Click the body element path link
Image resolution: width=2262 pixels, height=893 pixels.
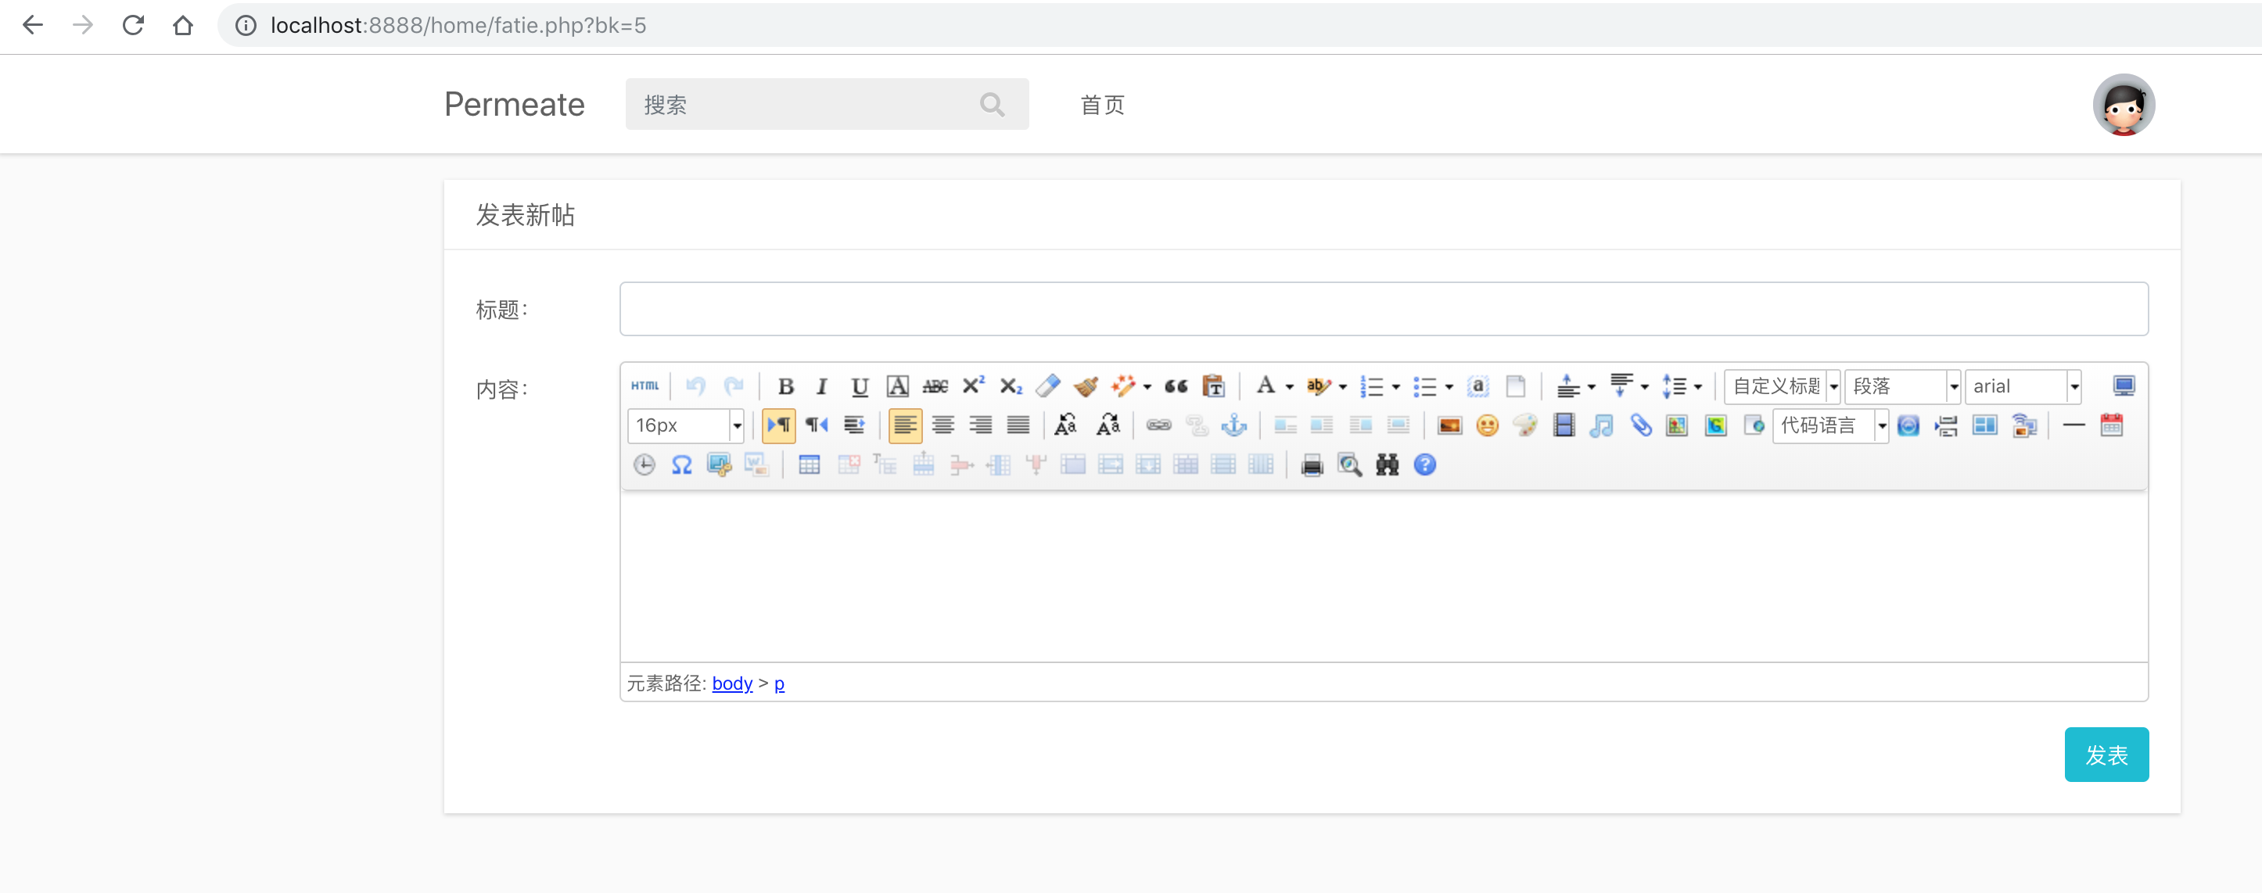coord(731,683)
